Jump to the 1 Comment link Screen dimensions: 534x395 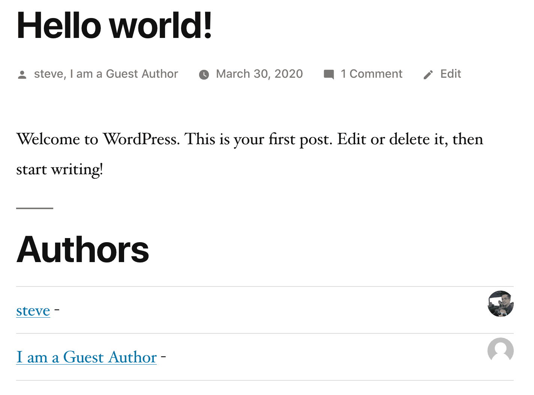[372, 74]
